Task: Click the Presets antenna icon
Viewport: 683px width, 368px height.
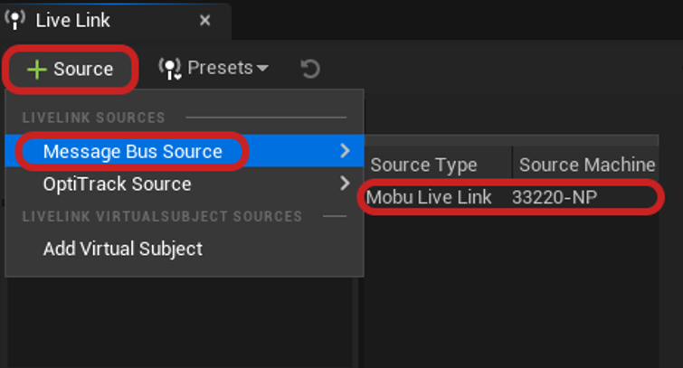Action: tap(170, 69)
